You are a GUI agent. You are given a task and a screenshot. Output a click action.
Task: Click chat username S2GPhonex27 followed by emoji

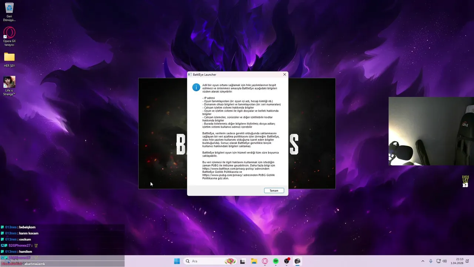click(19, 245)
